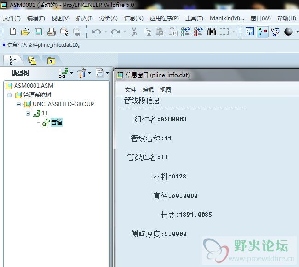
Task: Cut selection with scissors icon
Action: (134, 32)
